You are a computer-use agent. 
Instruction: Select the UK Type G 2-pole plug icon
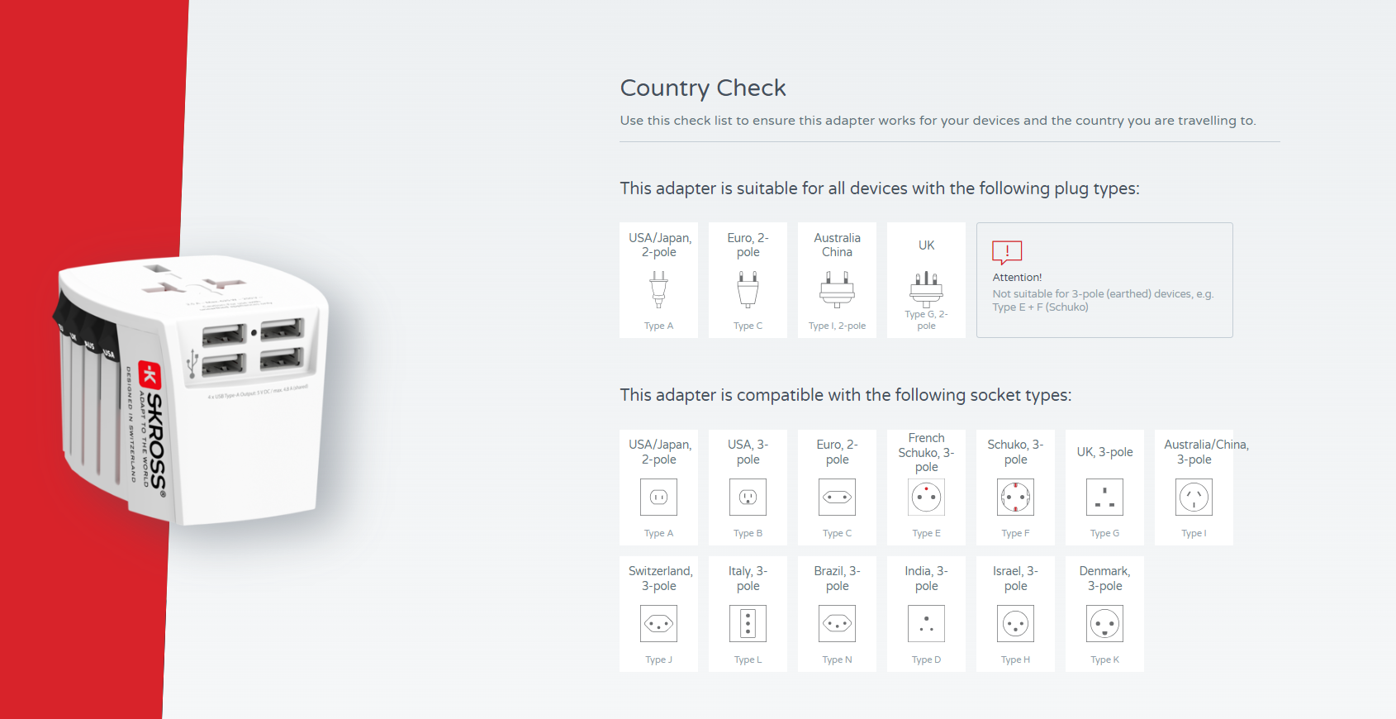[x=926, y=288]
